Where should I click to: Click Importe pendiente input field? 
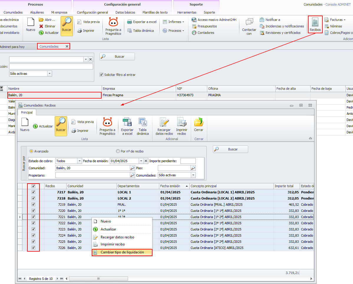click(188, 161)
